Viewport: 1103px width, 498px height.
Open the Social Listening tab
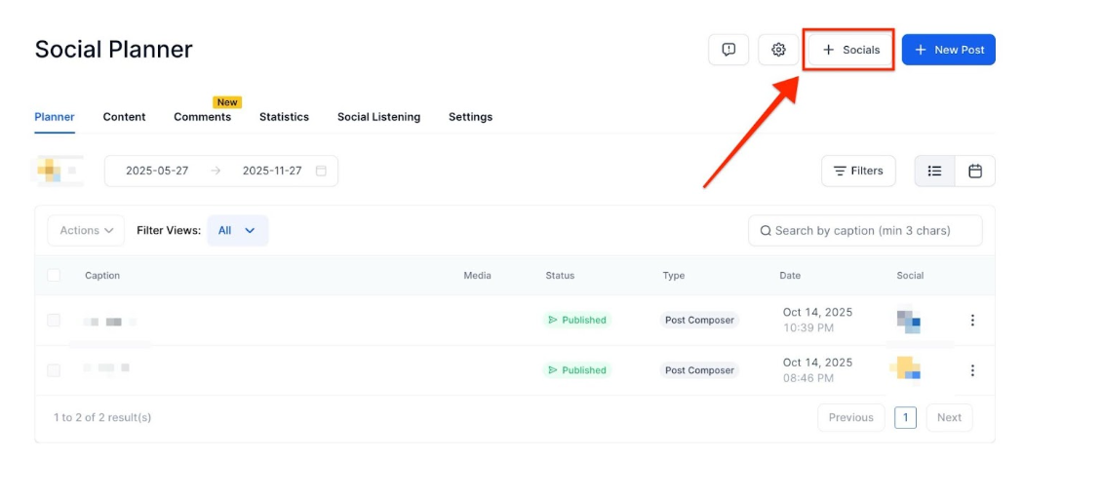[x=378, y=117]
